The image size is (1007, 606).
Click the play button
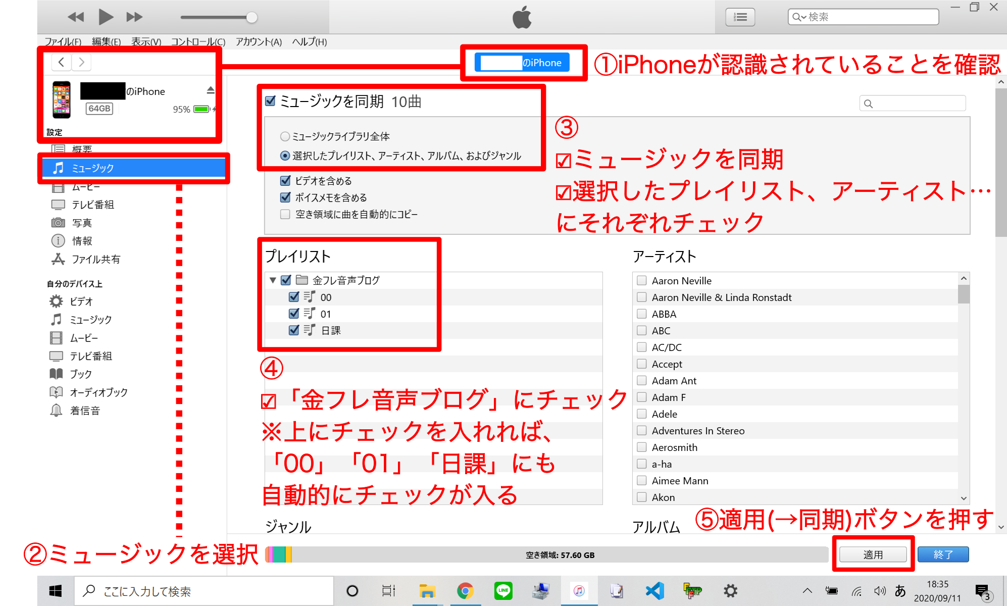106,17
